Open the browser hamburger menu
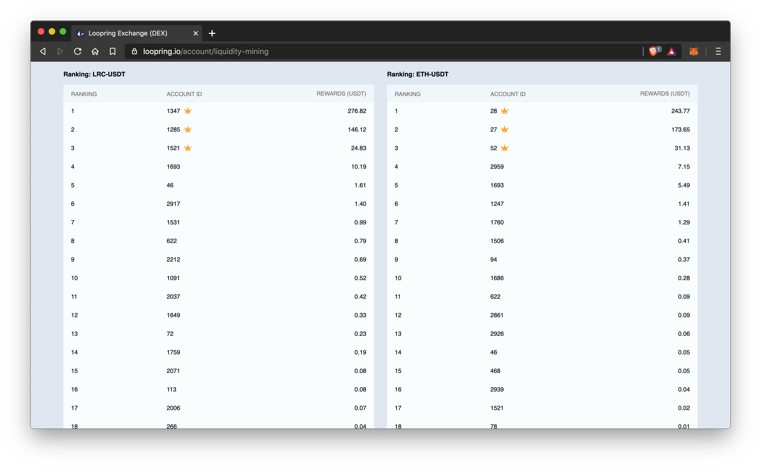Image resolution: width=761 pixels, height=469 pixels. (718, 52)
